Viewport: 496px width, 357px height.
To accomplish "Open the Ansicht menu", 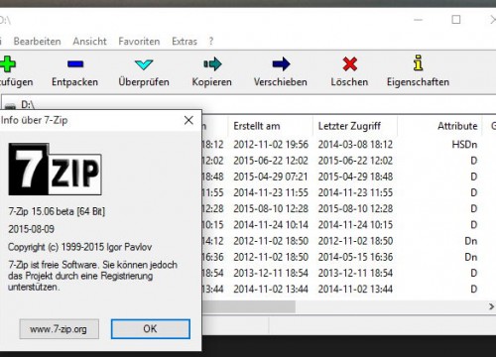I will click(89, 42).
